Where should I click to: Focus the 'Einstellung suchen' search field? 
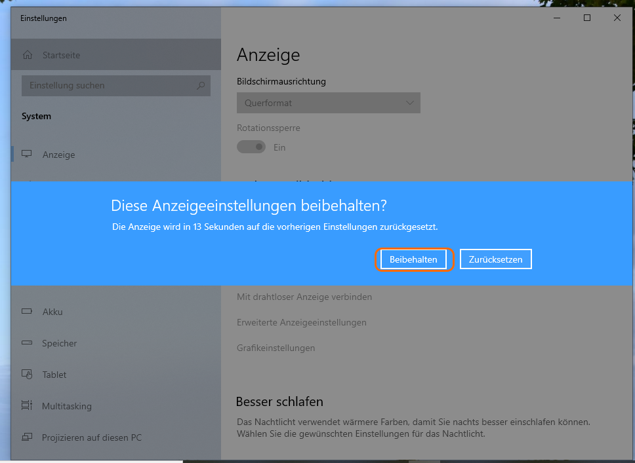(108, 86)
